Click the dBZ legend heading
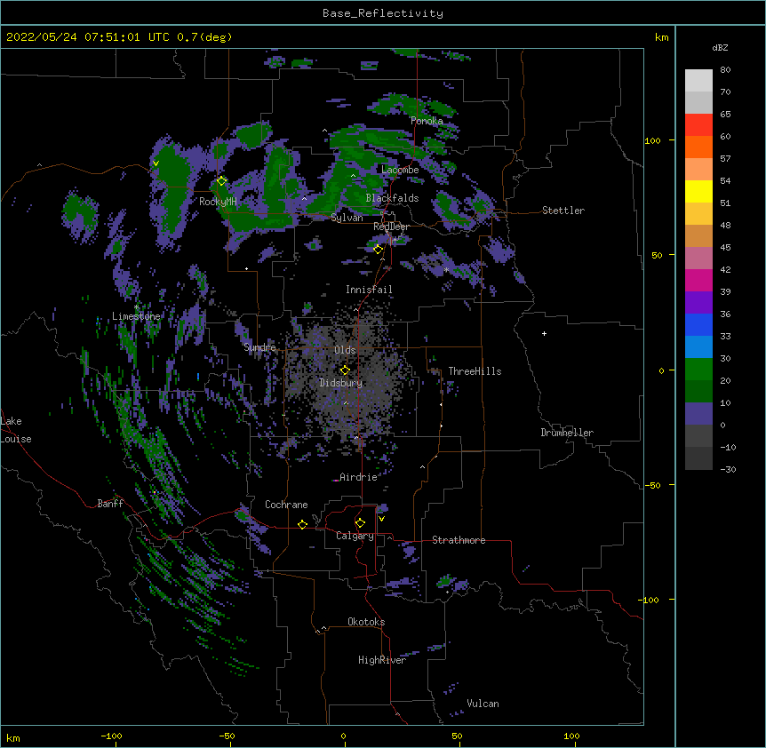 (720, 47)
